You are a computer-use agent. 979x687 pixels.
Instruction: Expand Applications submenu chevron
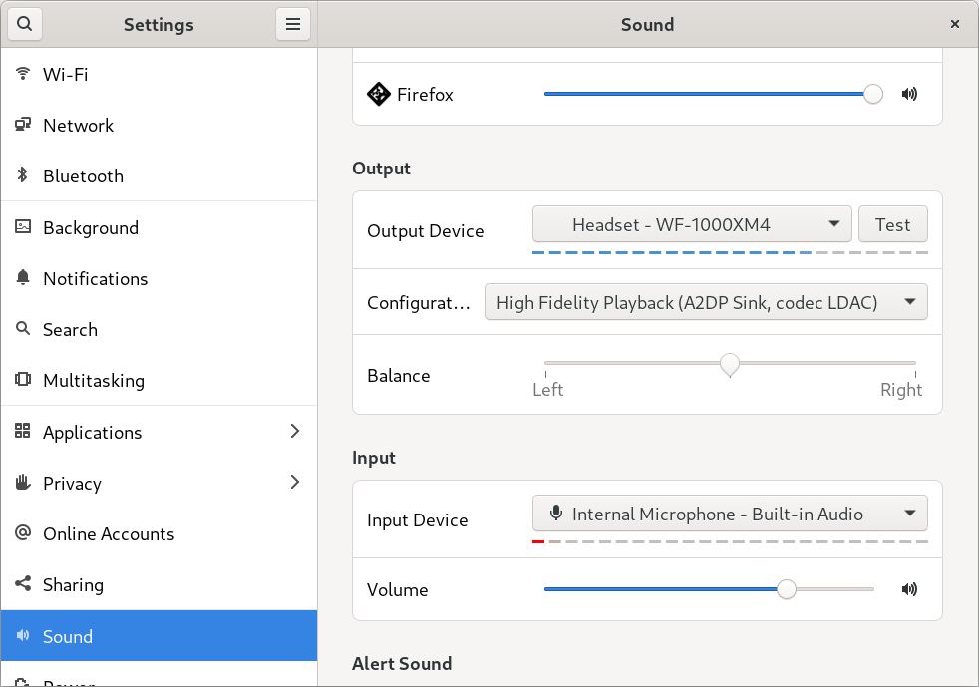pyautogui.click(x=295, y=431)
